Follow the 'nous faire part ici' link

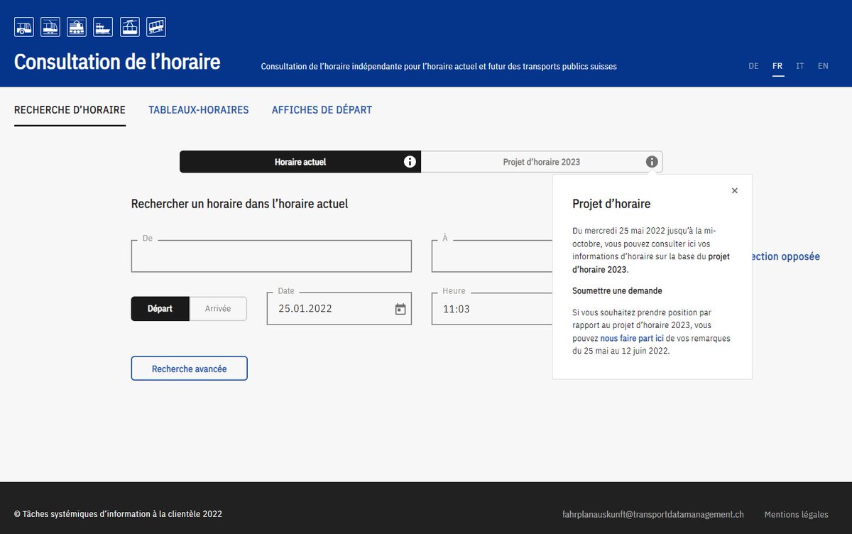click(x=632, y=339)
